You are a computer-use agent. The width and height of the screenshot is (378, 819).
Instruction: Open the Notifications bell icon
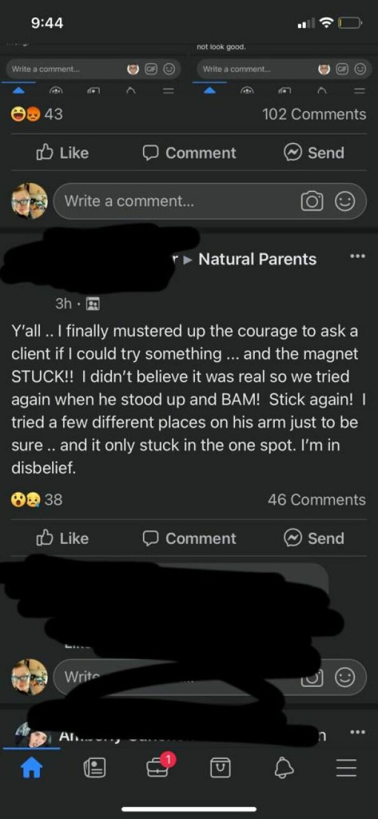tap(285, 767)
